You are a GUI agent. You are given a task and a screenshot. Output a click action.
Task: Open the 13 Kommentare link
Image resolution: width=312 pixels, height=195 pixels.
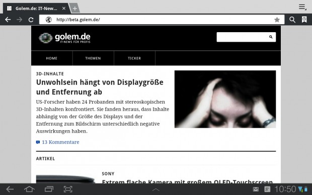(x=60, y=142)
